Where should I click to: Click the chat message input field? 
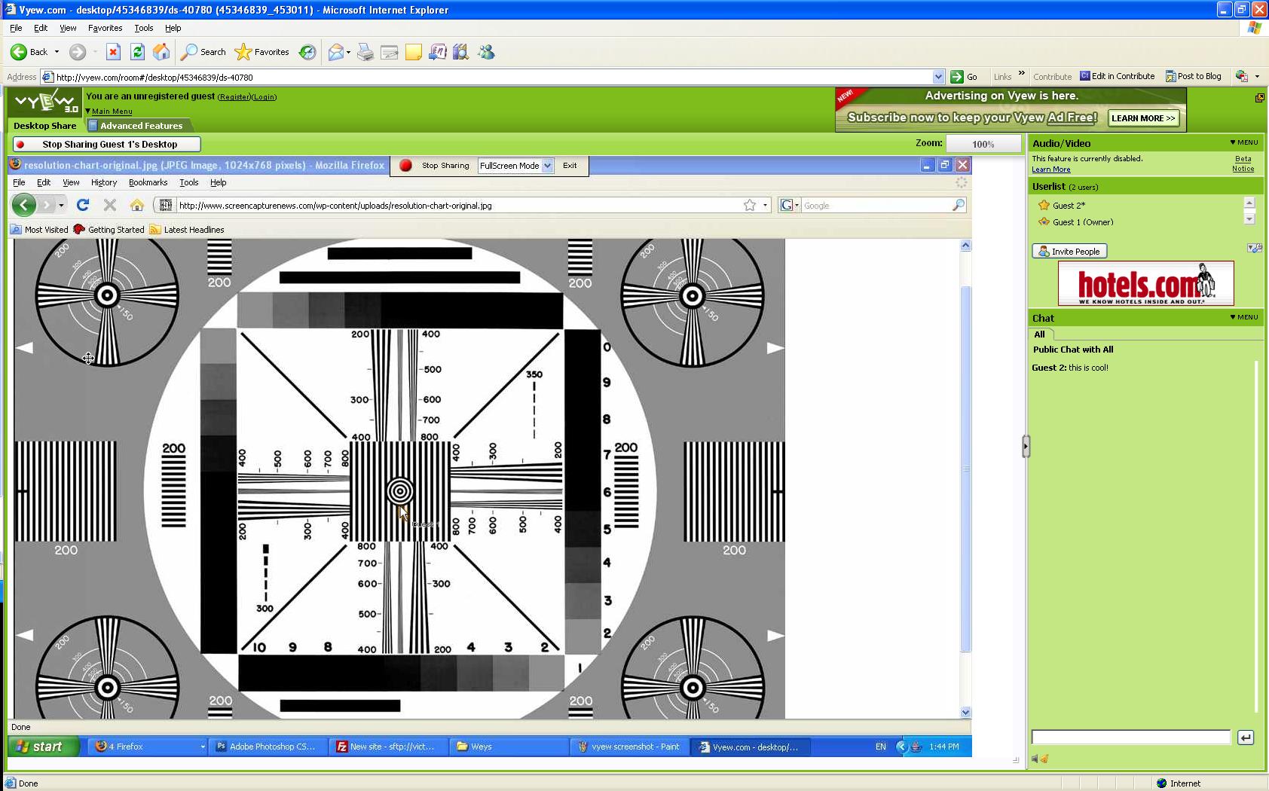tap(1130, 738)
